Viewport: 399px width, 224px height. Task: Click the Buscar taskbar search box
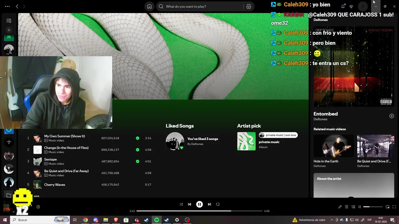tap(40, 220)
